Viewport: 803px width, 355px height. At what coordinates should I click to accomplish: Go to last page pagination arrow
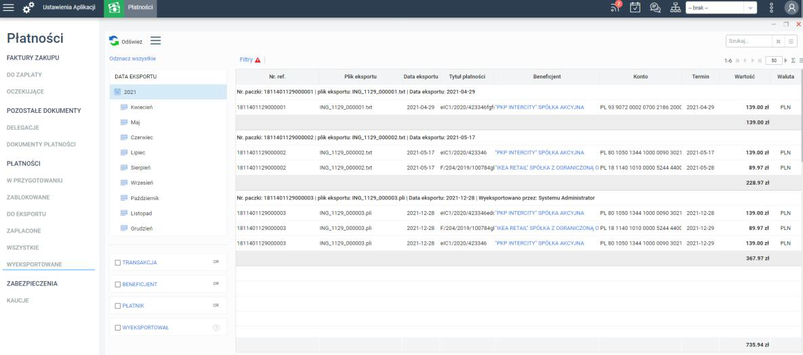[760, 60]
